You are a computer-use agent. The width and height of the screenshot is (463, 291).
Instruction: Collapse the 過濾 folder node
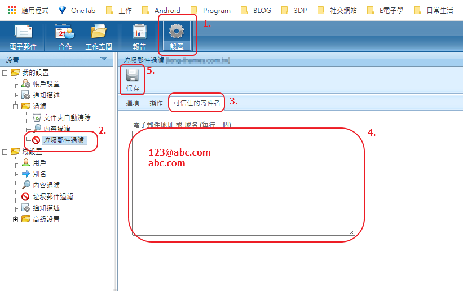(x=16, y=106)
